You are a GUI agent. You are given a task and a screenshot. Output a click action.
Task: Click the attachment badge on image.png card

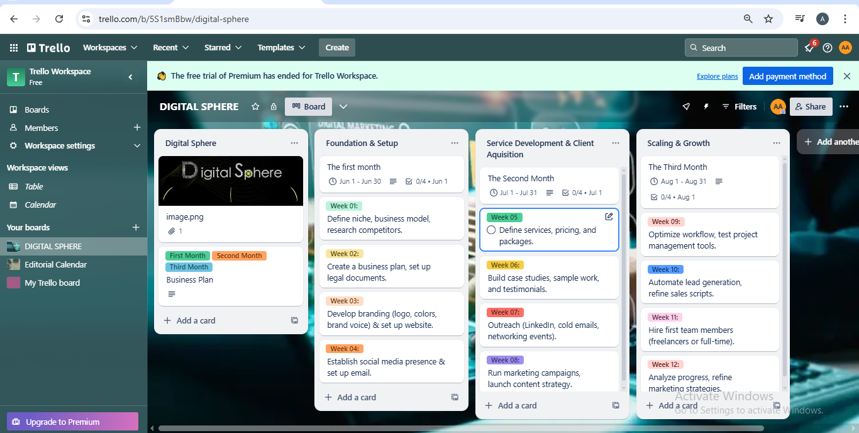175,232
